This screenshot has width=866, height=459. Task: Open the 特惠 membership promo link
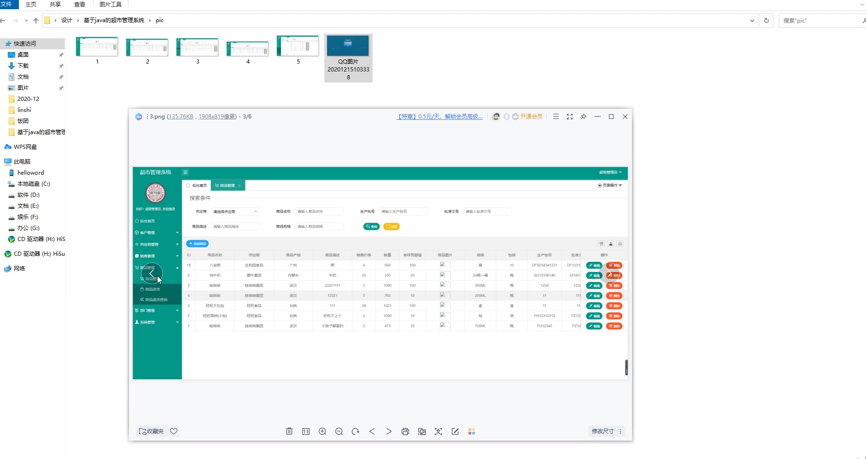pos(440,117)
